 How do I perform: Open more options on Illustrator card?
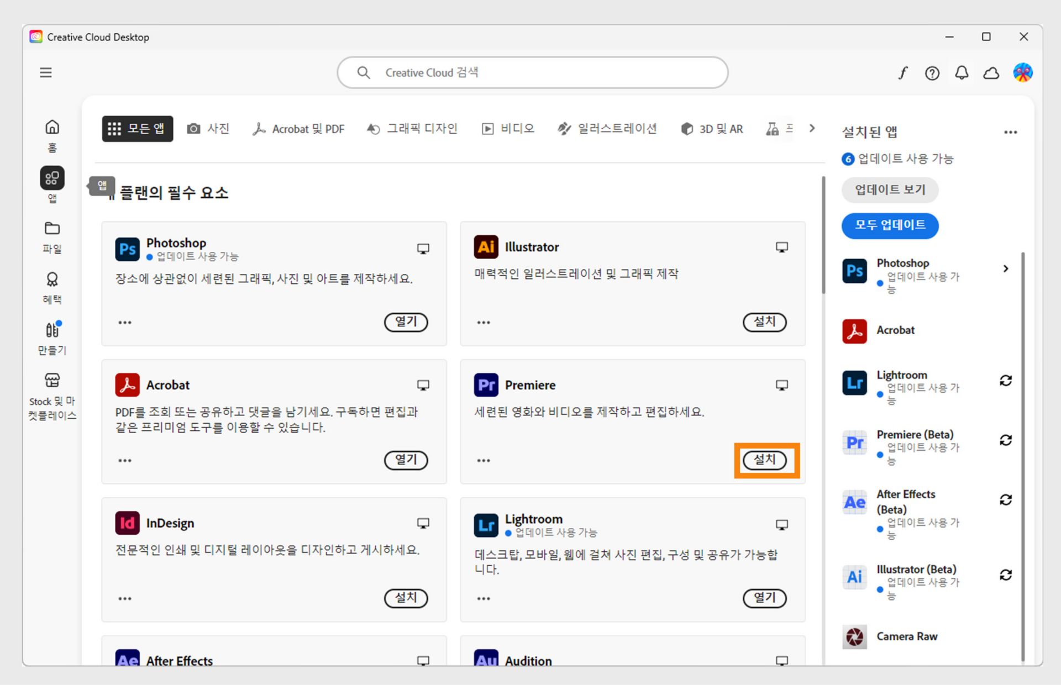click(x=484, y=323)
